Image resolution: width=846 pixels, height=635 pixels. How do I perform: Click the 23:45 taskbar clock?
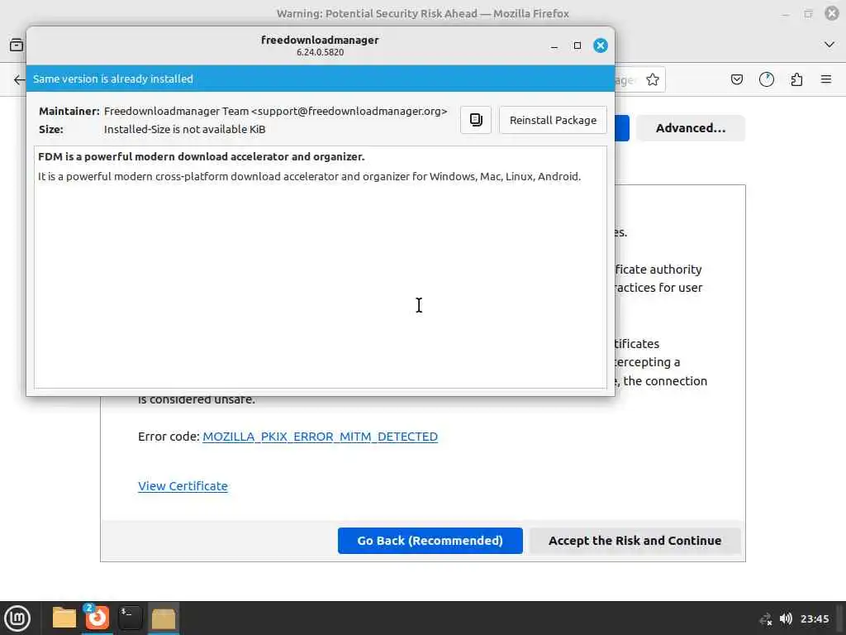814,618
